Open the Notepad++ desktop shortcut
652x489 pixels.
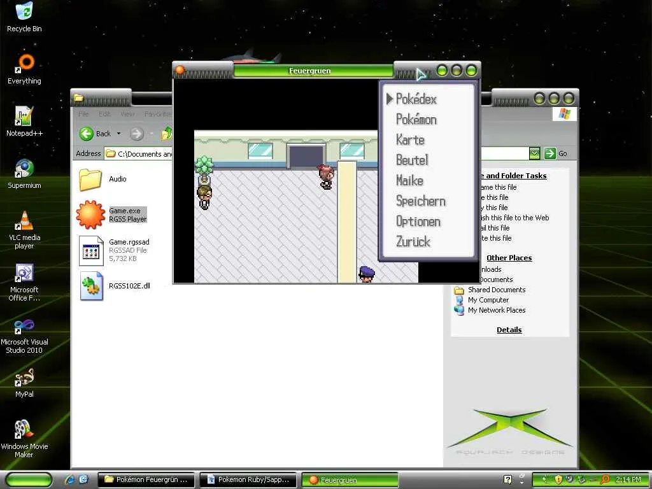pos(24,122)
